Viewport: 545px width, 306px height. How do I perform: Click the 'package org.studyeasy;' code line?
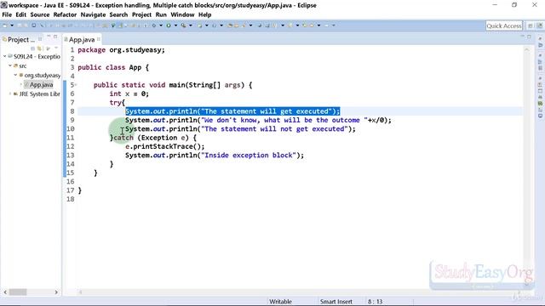coord(121,50)
